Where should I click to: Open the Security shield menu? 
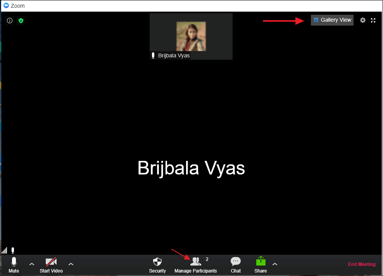click(x=157, y=265)
